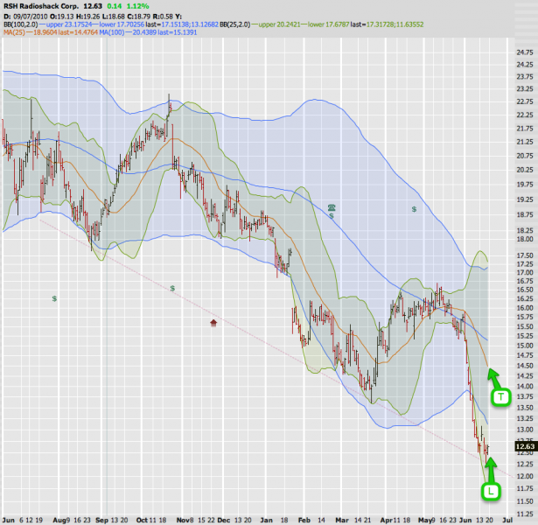
Task: Click the Jul label on the time axis
Action: pyautogui.click(x=507, y=518)
